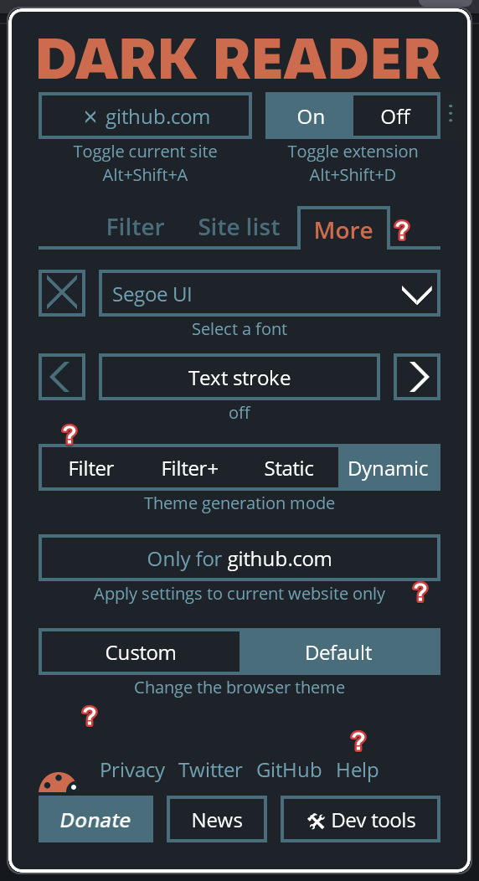Choose Default browser theme
Image resolution: width=479 pixels, height=881 pixels.
[339, 652]
